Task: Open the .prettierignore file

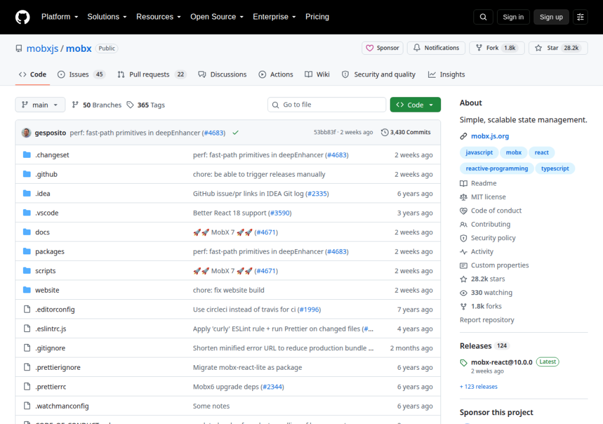Action: pyautogui.click(x=58, y=367)
